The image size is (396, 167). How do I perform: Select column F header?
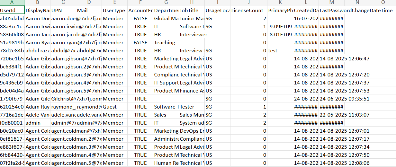point(140,3)
